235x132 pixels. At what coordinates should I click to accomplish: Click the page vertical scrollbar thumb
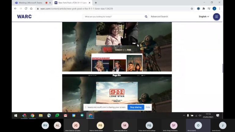[x=222, y=68]
